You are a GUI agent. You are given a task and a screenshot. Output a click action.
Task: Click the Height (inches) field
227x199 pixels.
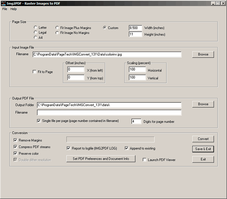[135, 34]
